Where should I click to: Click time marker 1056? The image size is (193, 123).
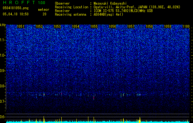pos(113,26)
